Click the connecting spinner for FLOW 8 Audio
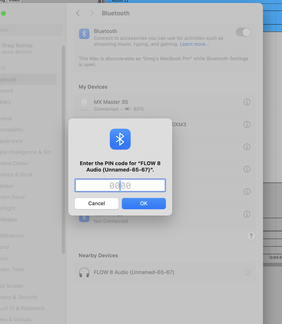This screenshot has width=282, height=324. pos(248,273)
